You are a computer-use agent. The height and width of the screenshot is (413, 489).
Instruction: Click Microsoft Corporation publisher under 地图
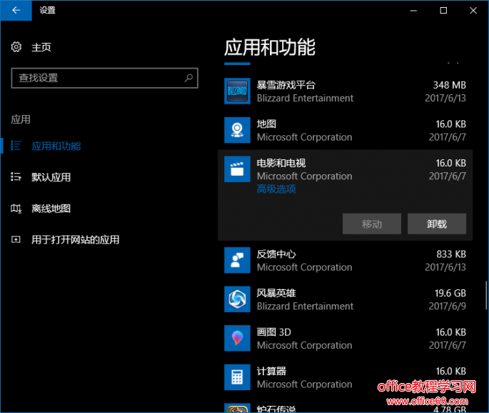tap(304, 137)
